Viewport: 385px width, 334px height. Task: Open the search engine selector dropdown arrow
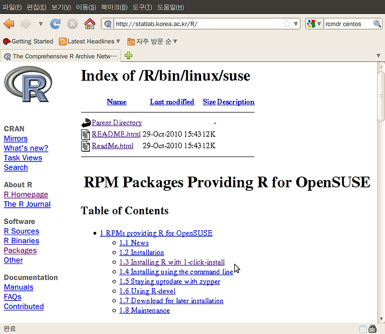tap(319, 24)
